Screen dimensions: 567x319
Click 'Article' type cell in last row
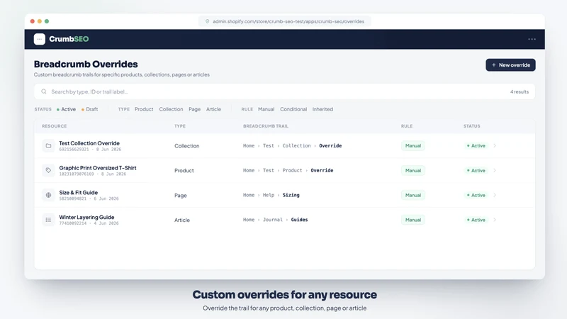(x=182, y=220)
